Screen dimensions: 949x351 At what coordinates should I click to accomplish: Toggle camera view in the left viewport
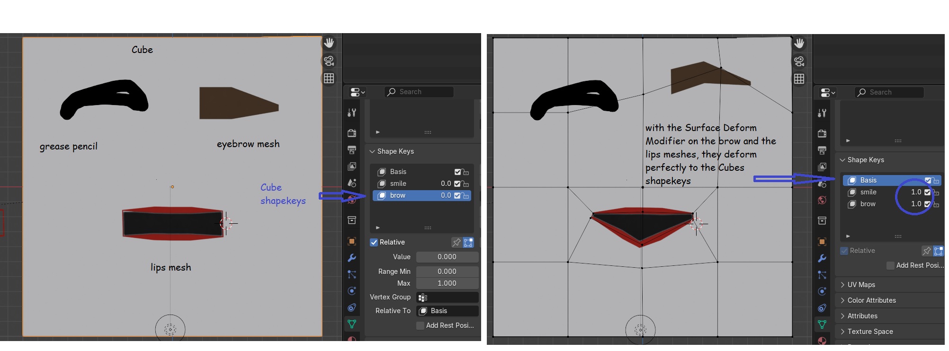point(329,61)
